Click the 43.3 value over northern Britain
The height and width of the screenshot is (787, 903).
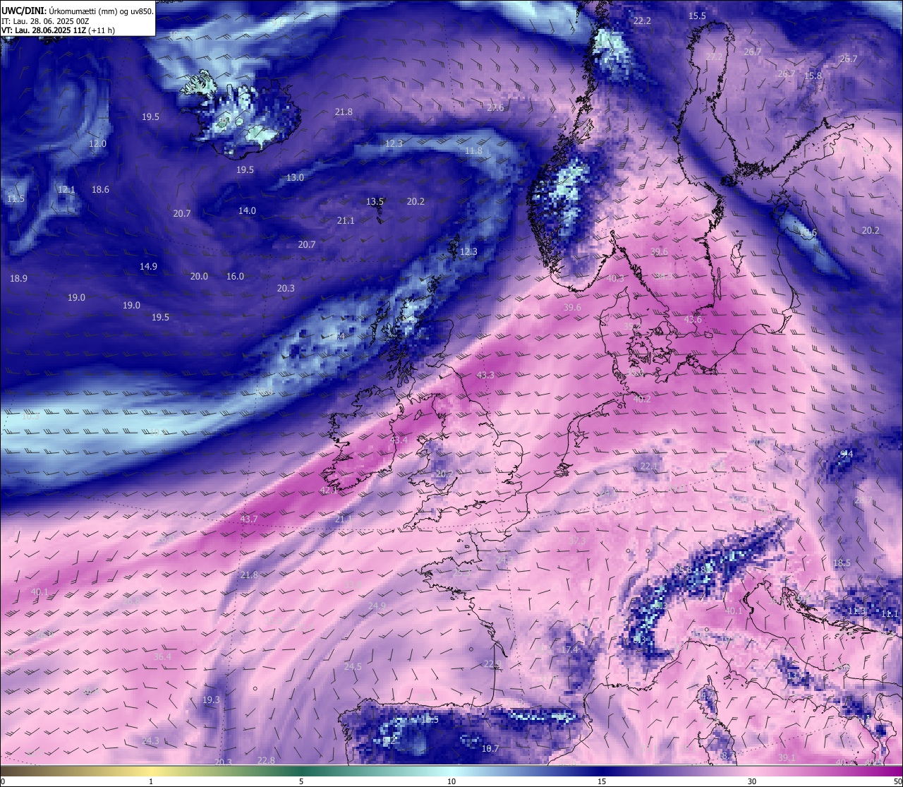tap(485, 375)
